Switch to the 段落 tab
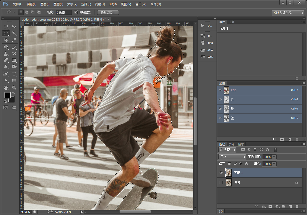Image resolution: width=307 pixels, height=215 pixels. [x=241, y=144]
